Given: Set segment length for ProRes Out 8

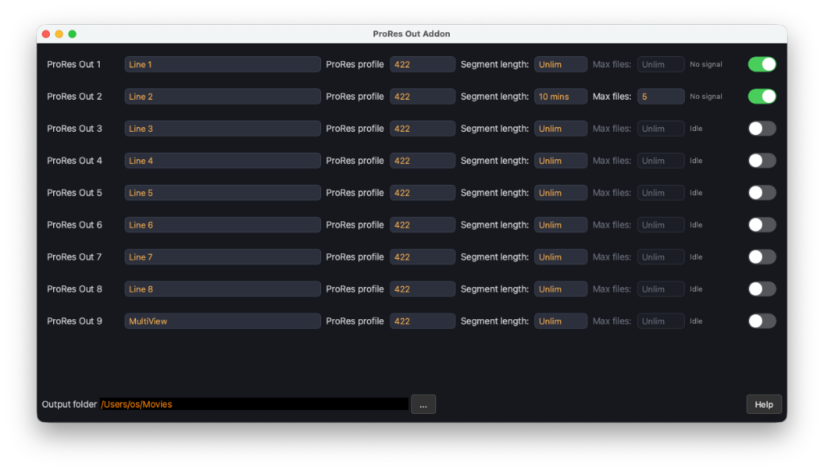Looking at the screenshot, I should pyautogui.click(x=561, y=289).
